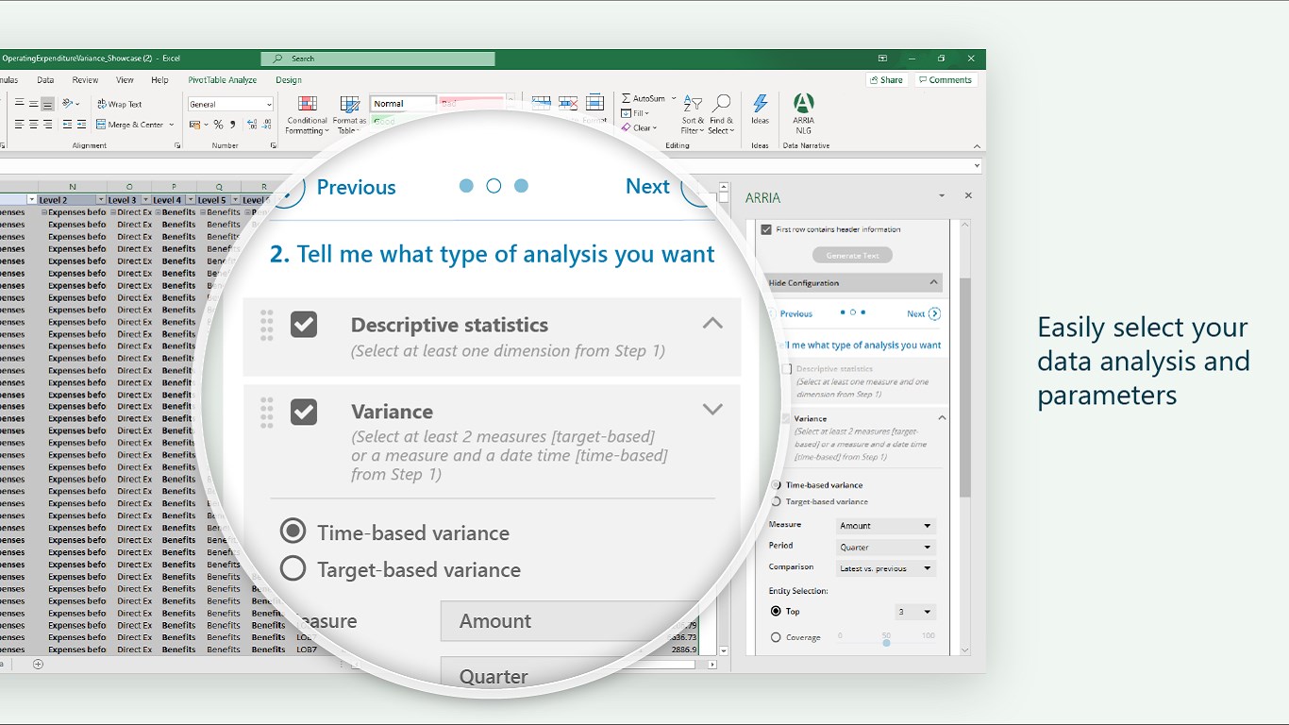The width and height of the screenshot is (1289, 725).
Task: Click the Accounting Number Format icon
Action: pyautogui.click(x=196, y=125)
